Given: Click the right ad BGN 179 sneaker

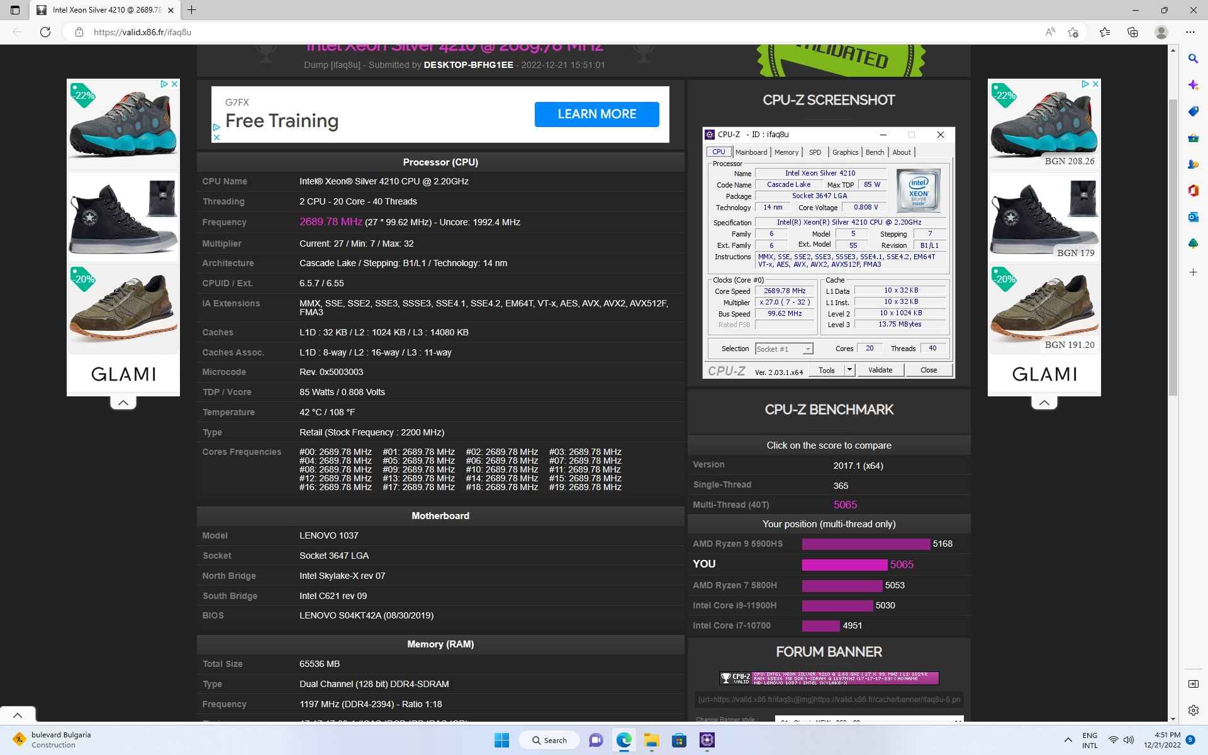Looking at the screenshot, I should pyautogui.click(x=1044, y=216).
